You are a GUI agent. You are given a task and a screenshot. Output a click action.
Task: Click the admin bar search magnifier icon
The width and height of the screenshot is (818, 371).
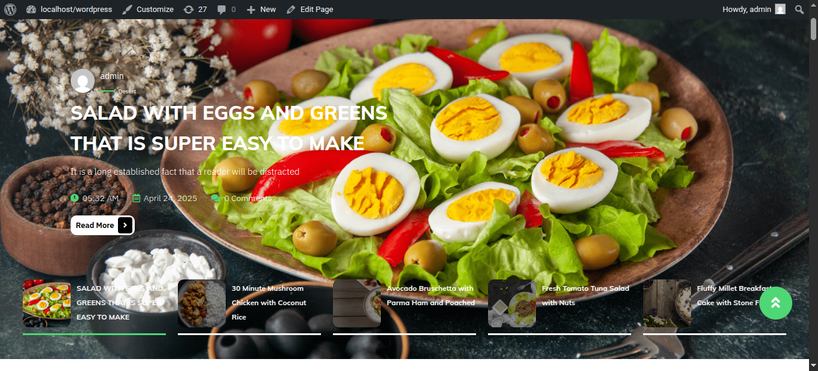click(799, 10)
